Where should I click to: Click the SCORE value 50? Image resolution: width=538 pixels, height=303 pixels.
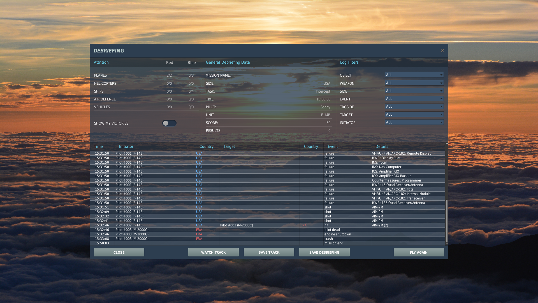328,123
